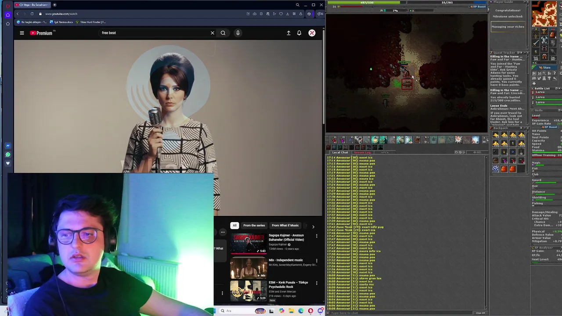Play Mix - Independent music thumbnail

248,268
